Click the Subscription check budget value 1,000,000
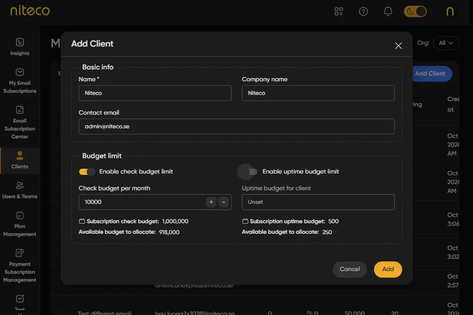 point(175,221)
